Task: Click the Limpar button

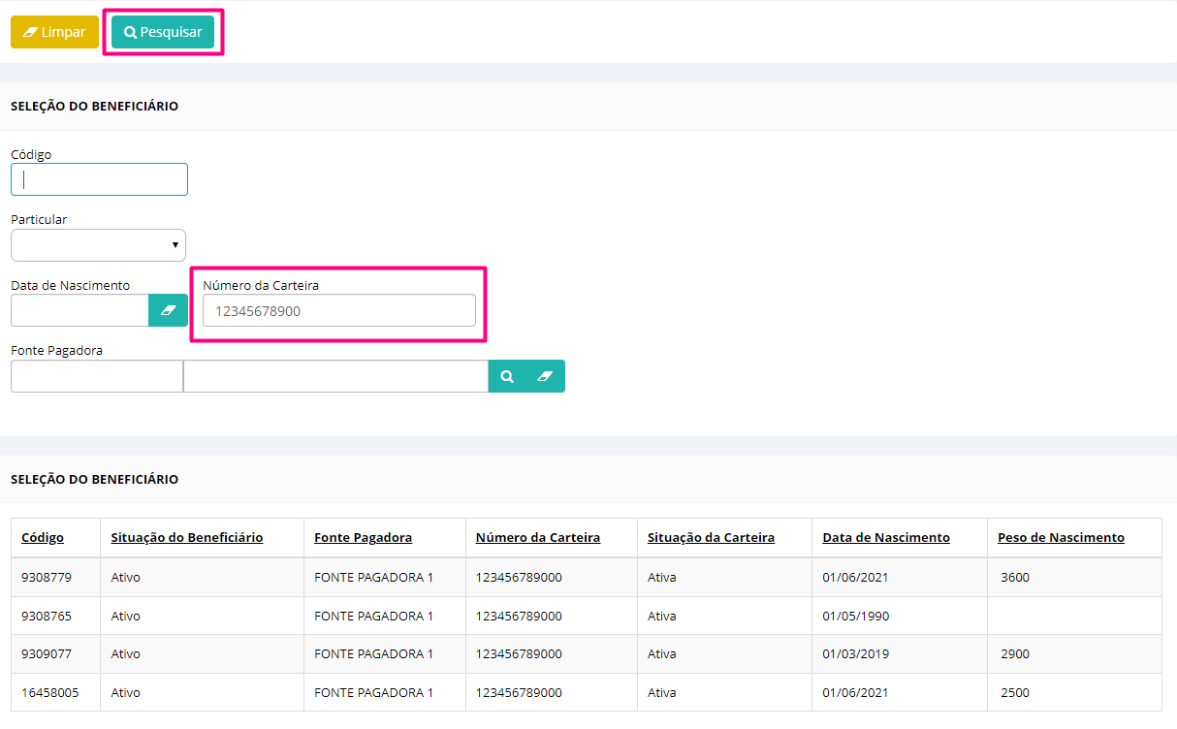Action: [54, 32]
